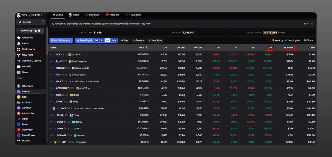Open the News icon in sidebar
332x157 pixels.
(x=19, y=72)
